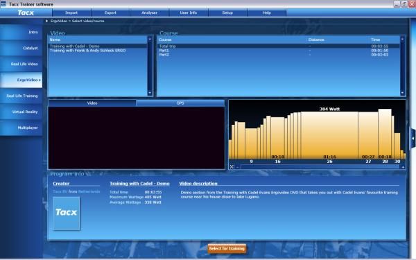Click the ErgoVideo breadcrumb arrow
This screenshot has height=260, width=416.
46,21
